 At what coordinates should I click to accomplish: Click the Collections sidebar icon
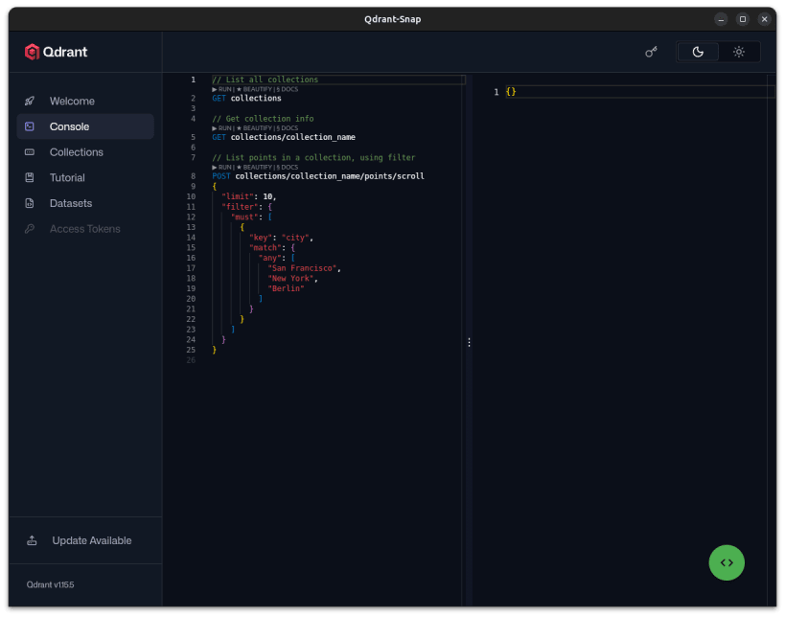coord(30,152)
